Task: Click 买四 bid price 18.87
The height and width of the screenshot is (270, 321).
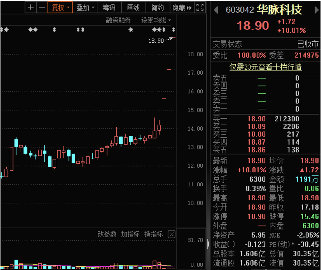Action: click(256, 142)
